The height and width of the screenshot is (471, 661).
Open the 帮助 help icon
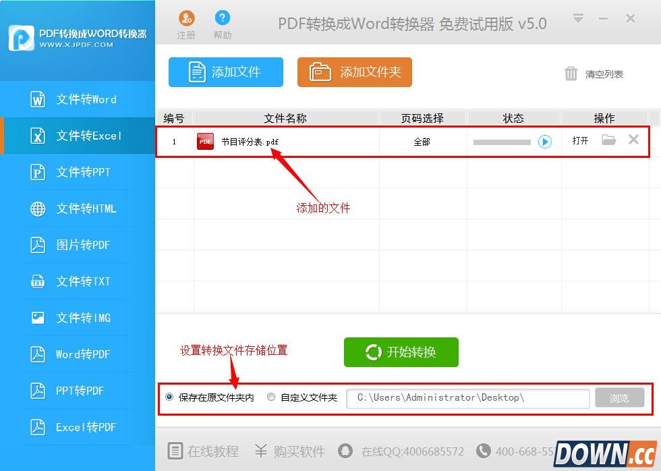[223, 22]
